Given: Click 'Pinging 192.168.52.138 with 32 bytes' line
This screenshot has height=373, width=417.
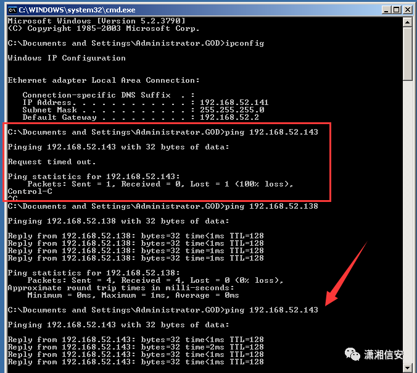Looking at the screenshot, I should [118, 221].
